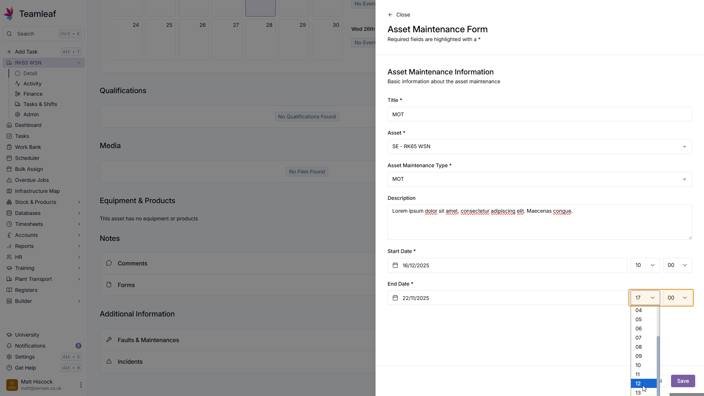
Task: Click into the Title input field
Action: click(539, 114)
